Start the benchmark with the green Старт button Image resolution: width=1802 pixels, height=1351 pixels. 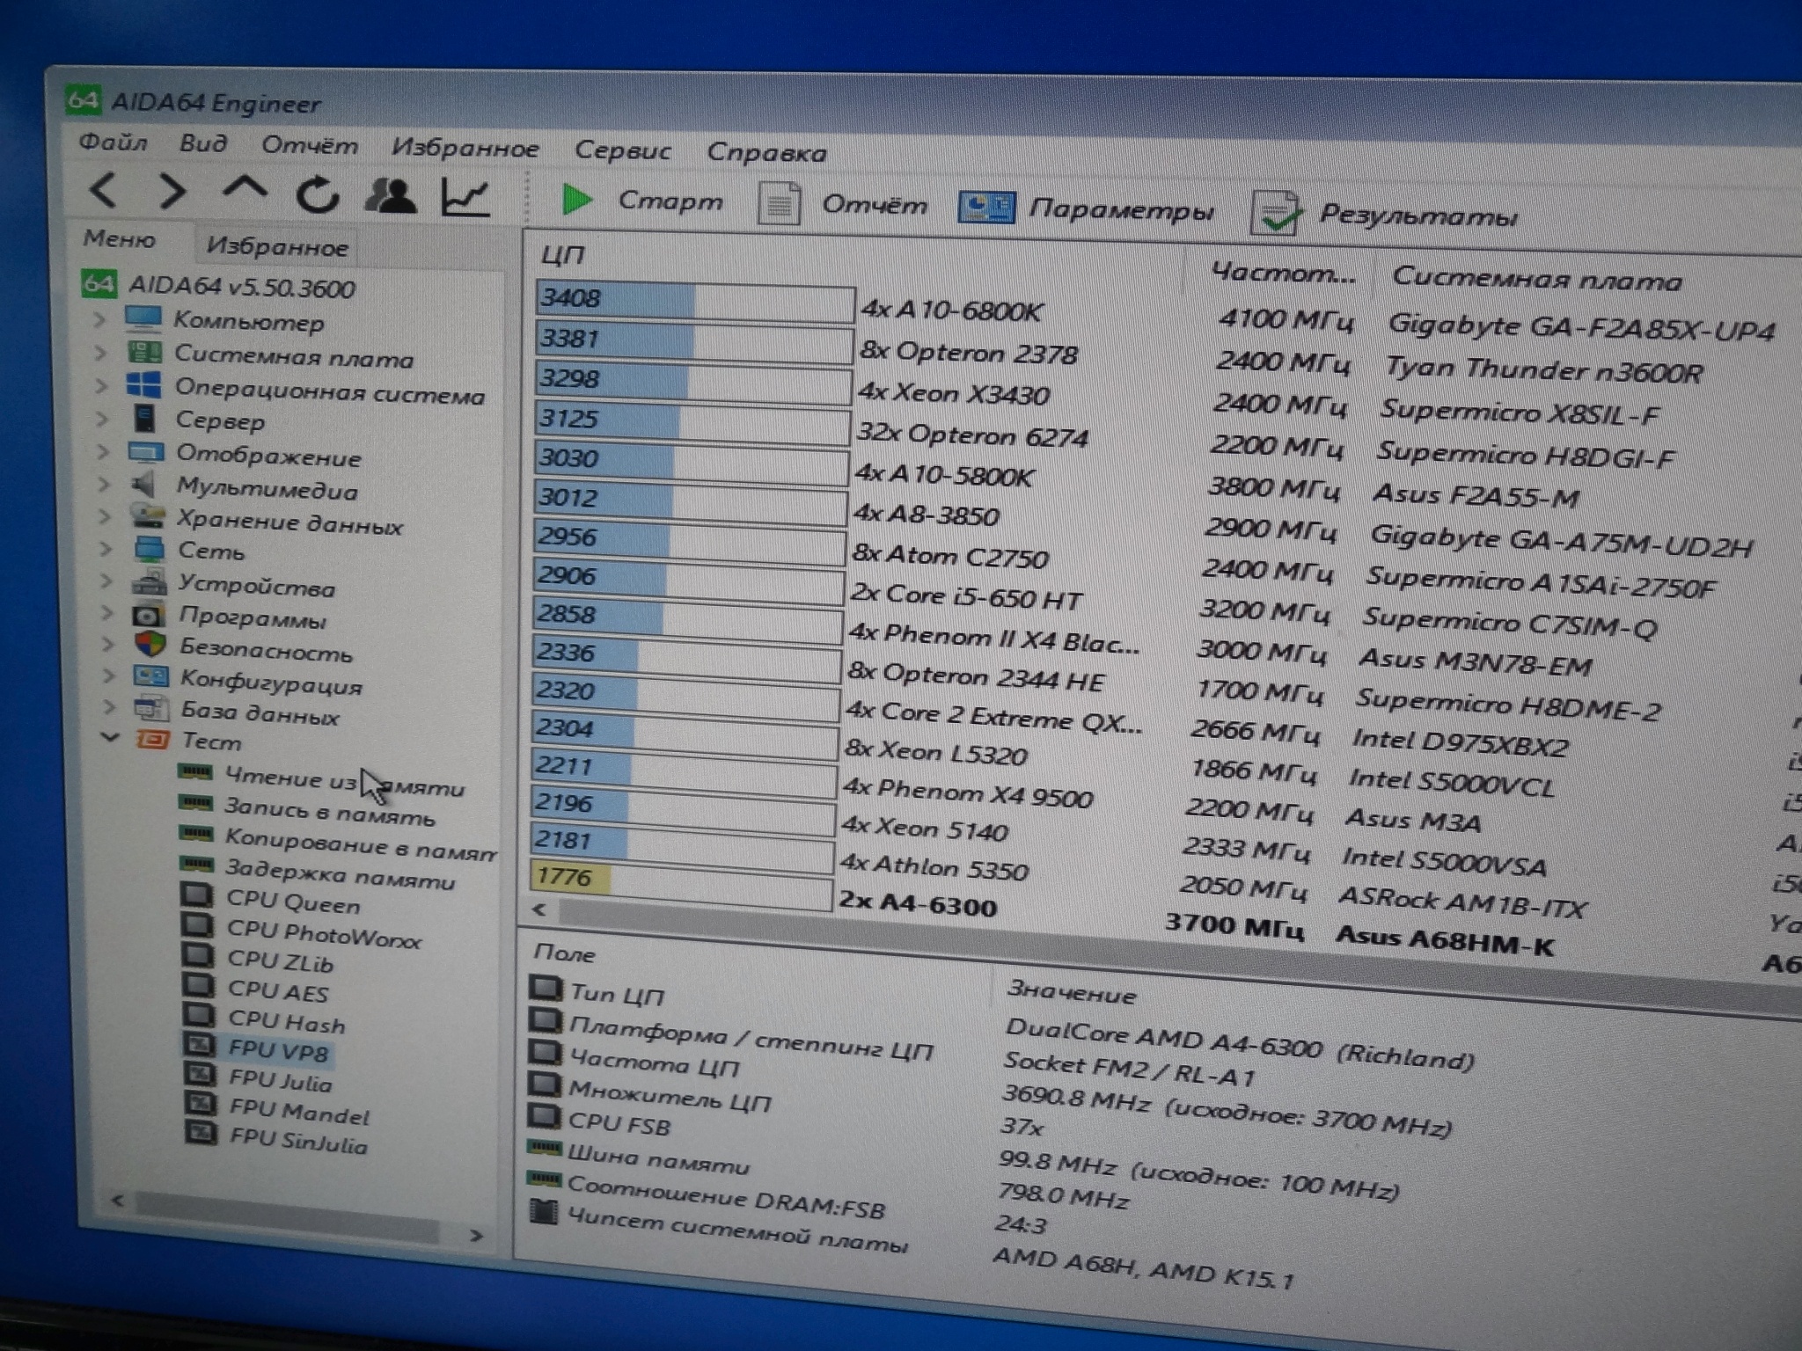tap(641, 201)
